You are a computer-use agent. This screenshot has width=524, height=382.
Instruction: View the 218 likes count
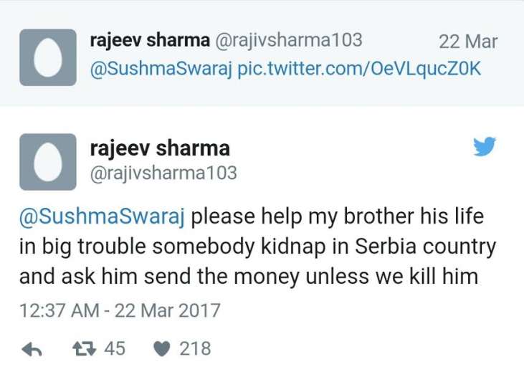click(195, 349)
